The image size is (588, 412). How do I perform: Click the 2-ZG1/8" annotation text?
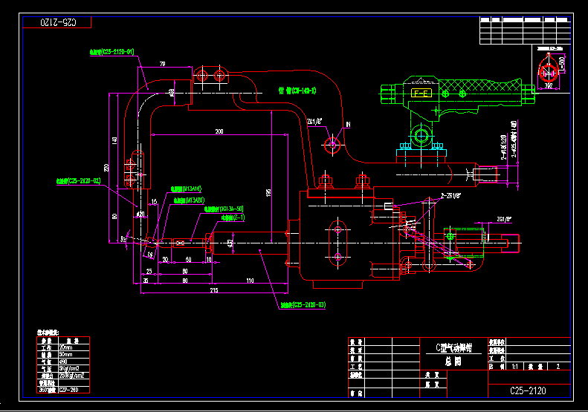450,196
